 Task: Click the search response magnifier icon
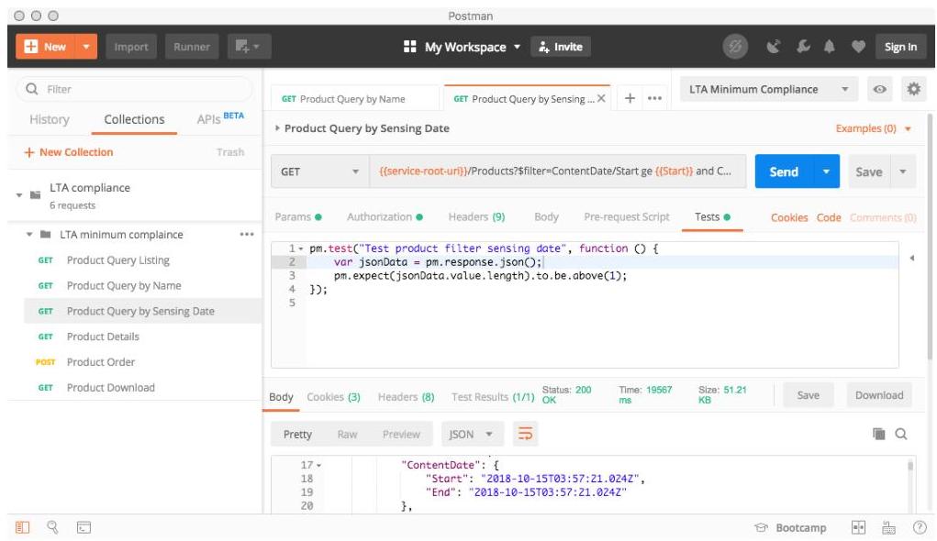point(901,434)
